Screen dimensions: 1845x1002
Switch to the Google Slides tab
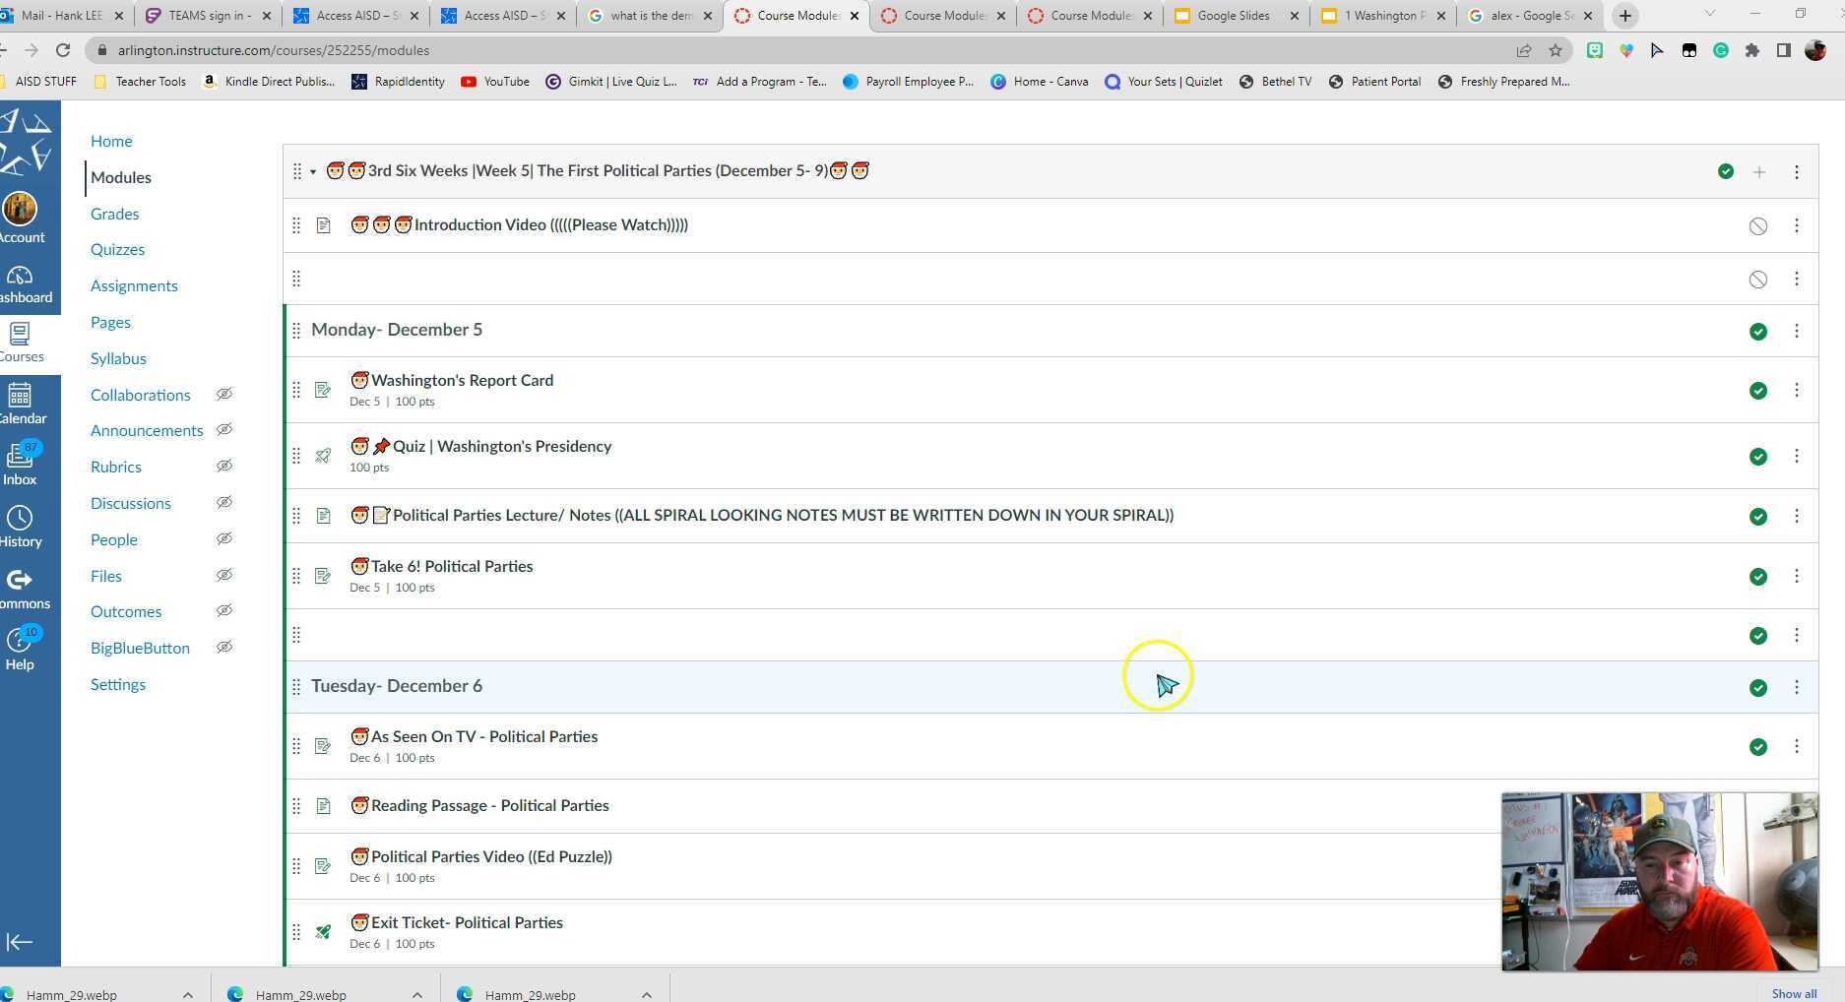point(1234,16)
